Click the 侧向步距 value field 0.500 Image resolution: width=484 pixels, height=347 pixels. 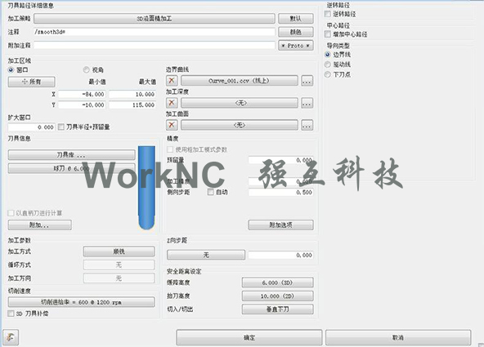pyautogui.click(x=281, y=192)
